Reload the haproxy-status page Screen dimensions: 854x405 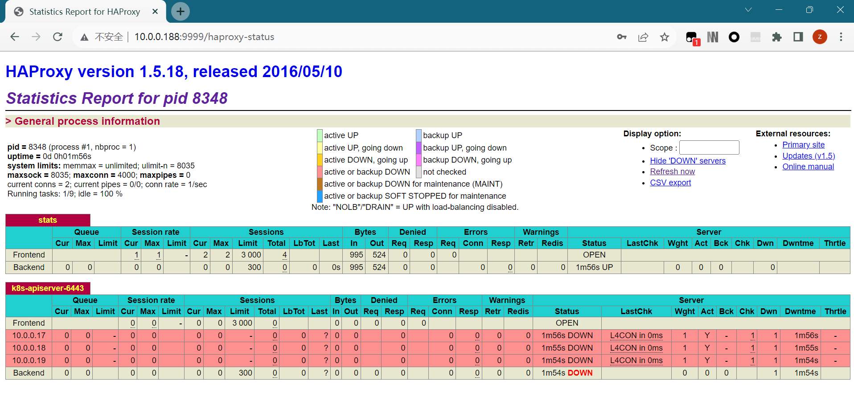(x=57, y=37)
